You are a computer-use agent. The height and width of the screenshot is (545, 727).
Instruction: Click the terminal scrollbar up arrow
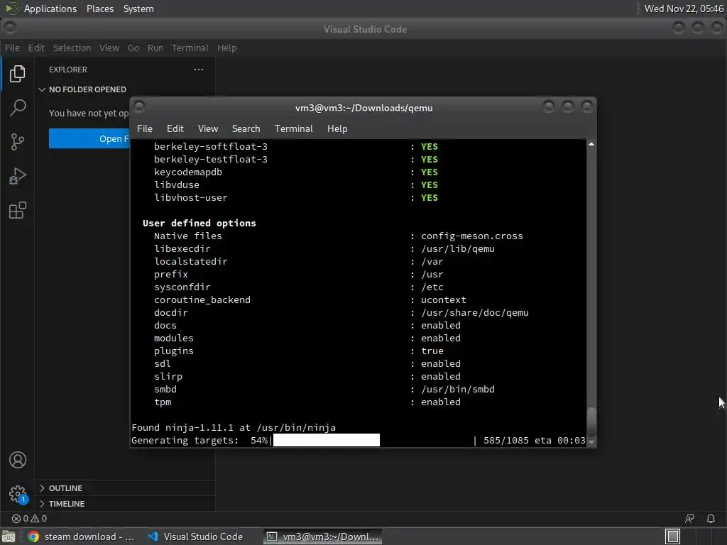pyautogui.click(x=591, y=144)
